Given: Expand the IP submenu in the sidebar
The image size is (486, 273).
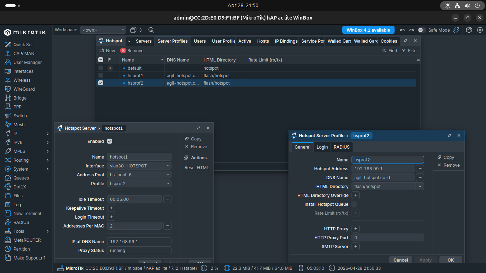Looking at the screenshot, I should point(48,134).
